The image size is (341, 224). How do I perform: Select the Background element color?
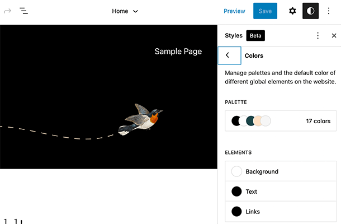[281, 171]
